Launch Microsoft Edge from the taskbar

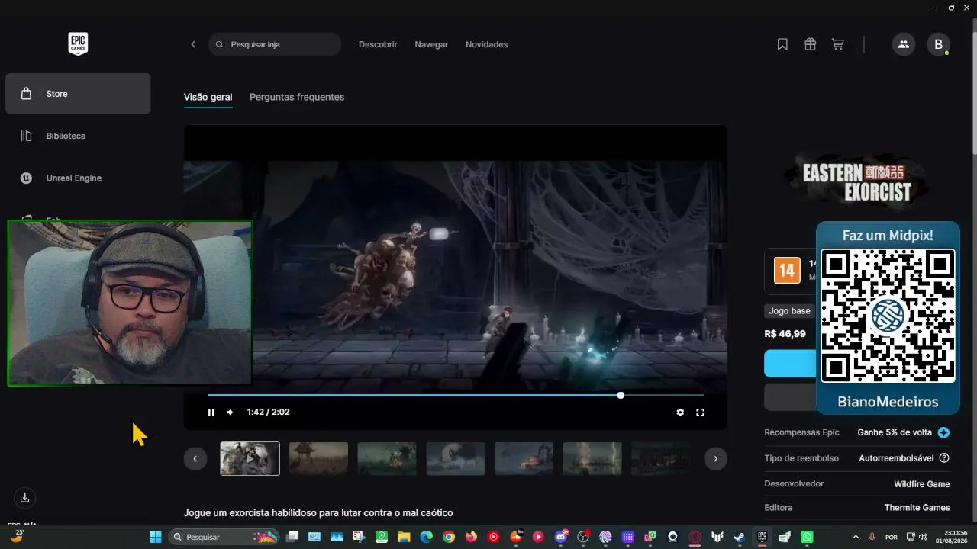coord(426,537)
